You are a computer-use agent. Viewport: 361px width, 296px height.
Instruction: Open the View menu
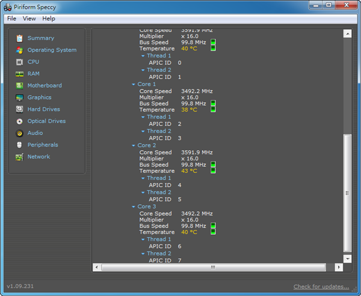tap(29, 19)
